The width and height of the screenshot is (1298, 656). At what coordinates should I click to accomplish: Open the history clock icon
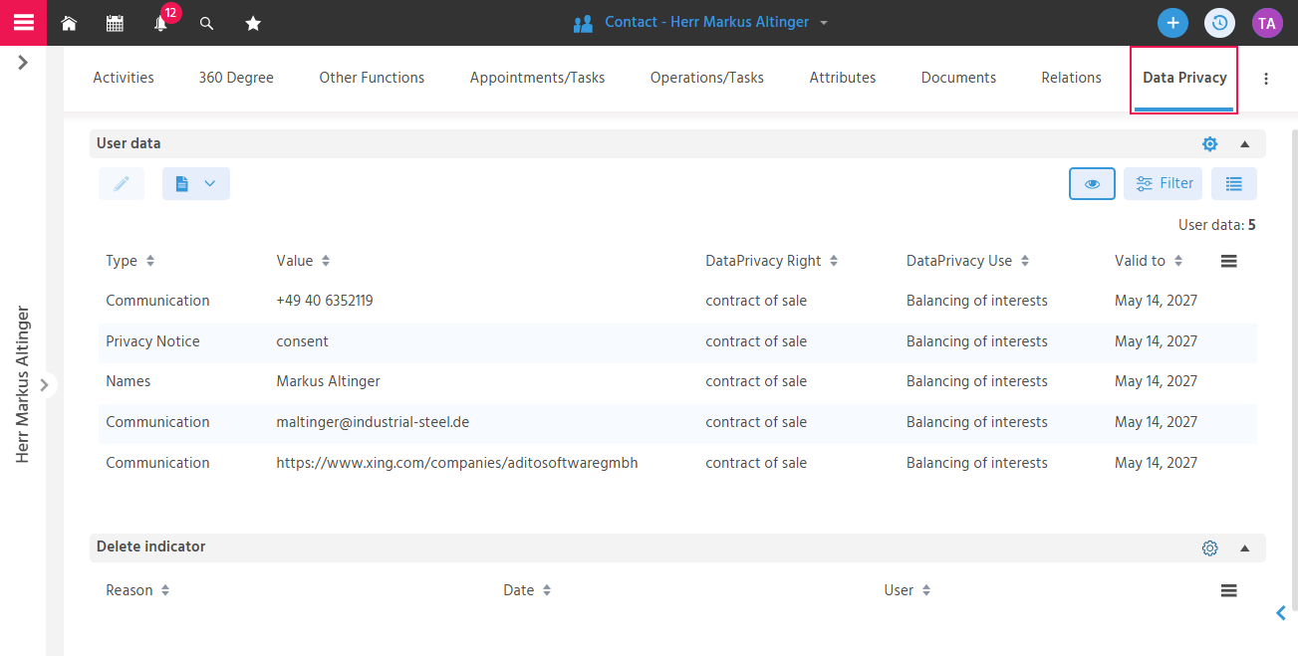[1219, 23]
